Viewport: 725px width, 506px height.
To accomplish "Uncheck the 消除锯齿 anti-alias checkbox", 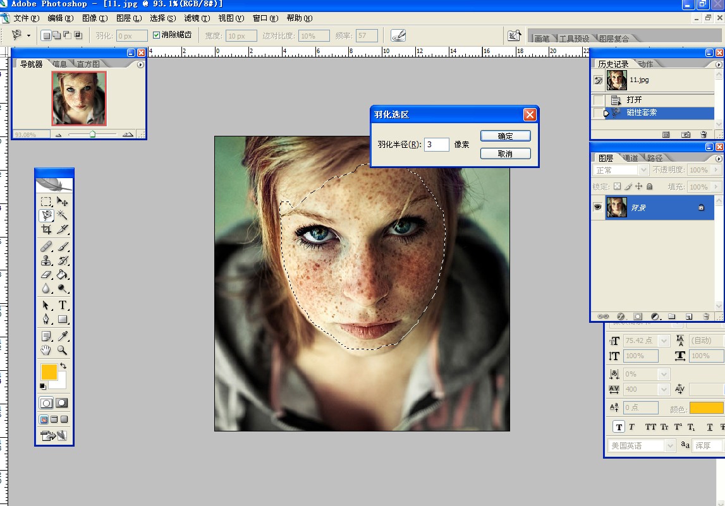I will point(157,35).
